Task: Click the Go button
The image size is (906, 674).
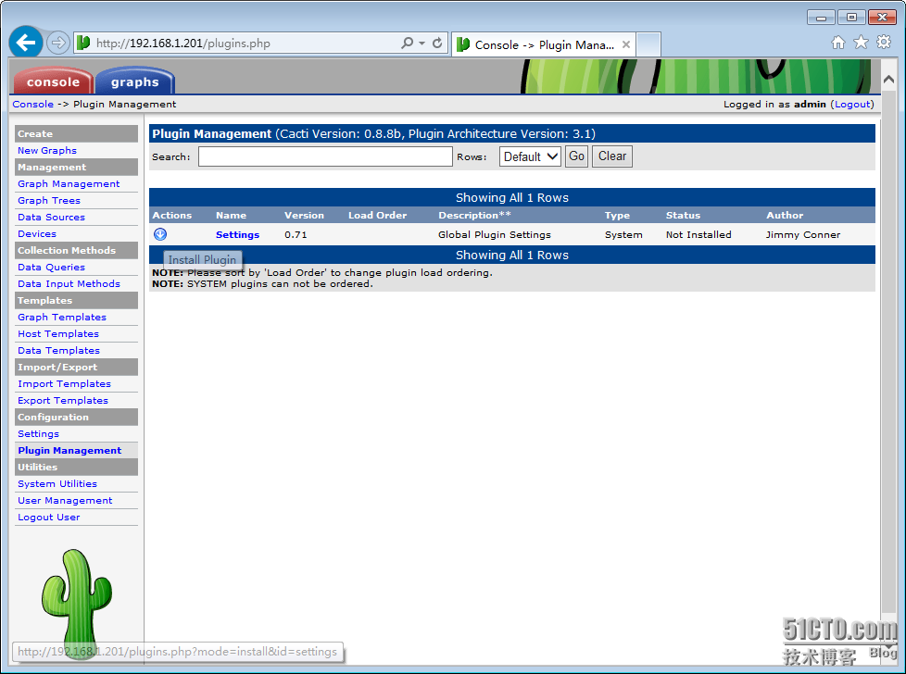Action: tap(576, 156)
